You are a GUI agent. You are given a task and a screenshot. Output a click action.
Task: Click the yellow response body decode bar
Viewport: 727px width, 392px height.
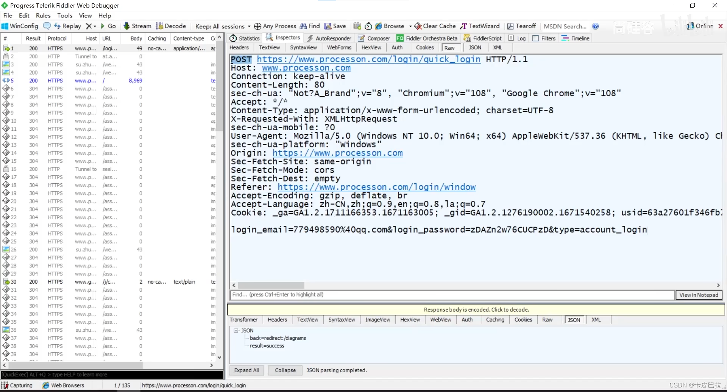point(476,309)
